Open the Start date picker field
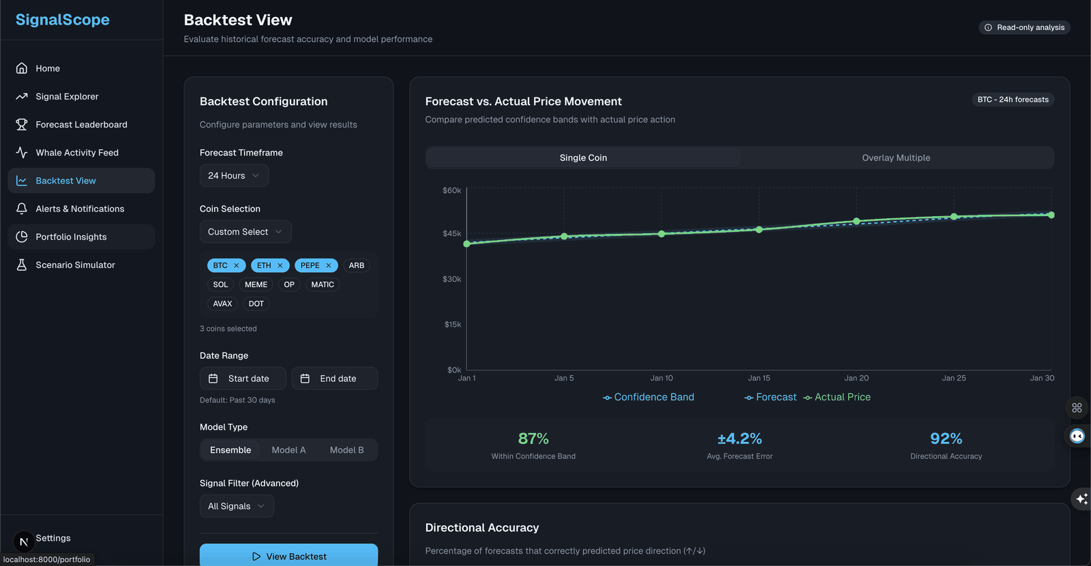This screenshot has height=566, width=1091. 243,378
